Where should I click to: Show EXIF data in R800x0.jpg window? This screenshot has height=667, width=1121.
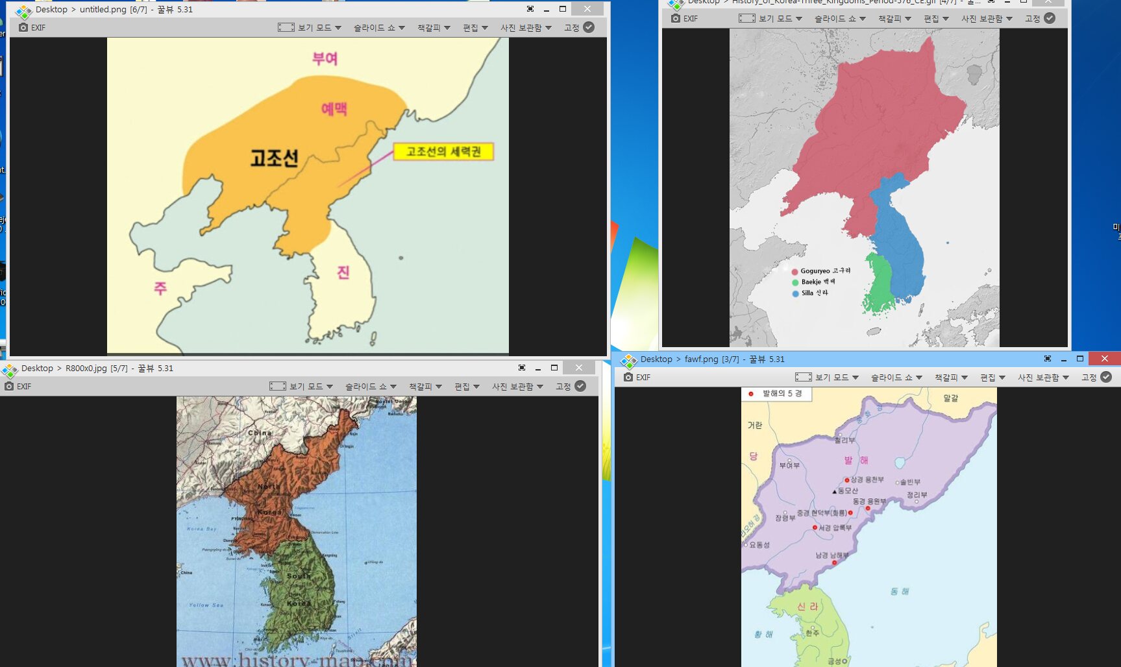pos(10,387)
